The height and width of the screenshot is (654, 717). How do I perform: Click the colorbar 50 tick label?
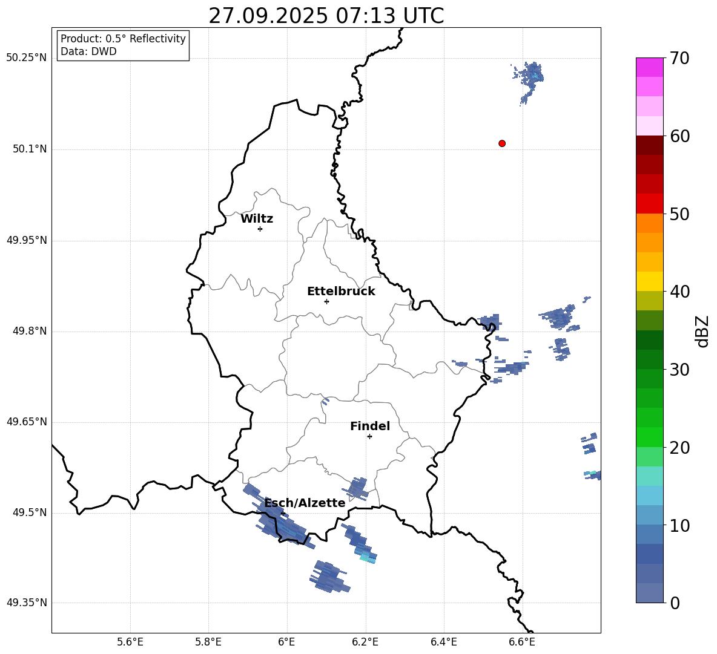(x=680, y=214)
